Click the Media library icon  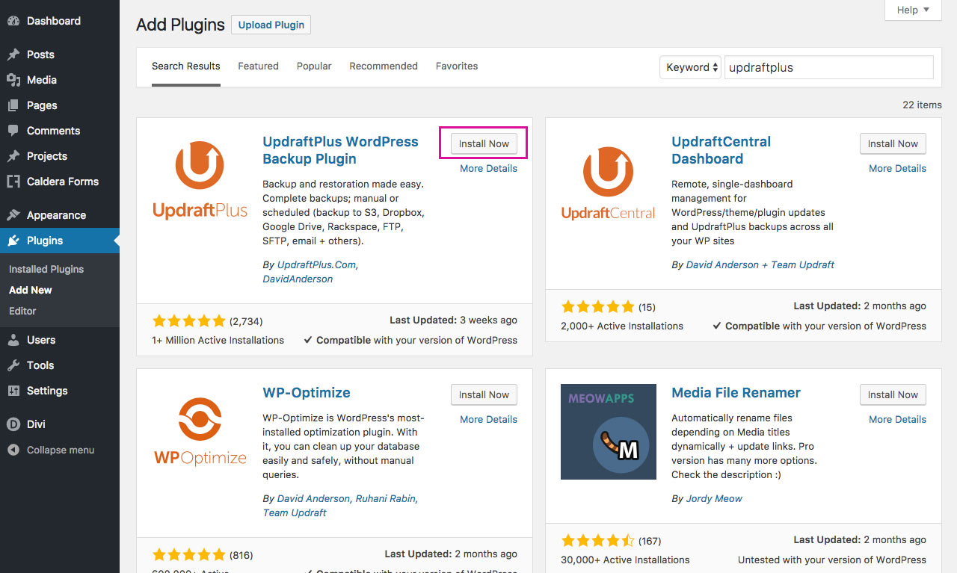(x=13, y=80)
